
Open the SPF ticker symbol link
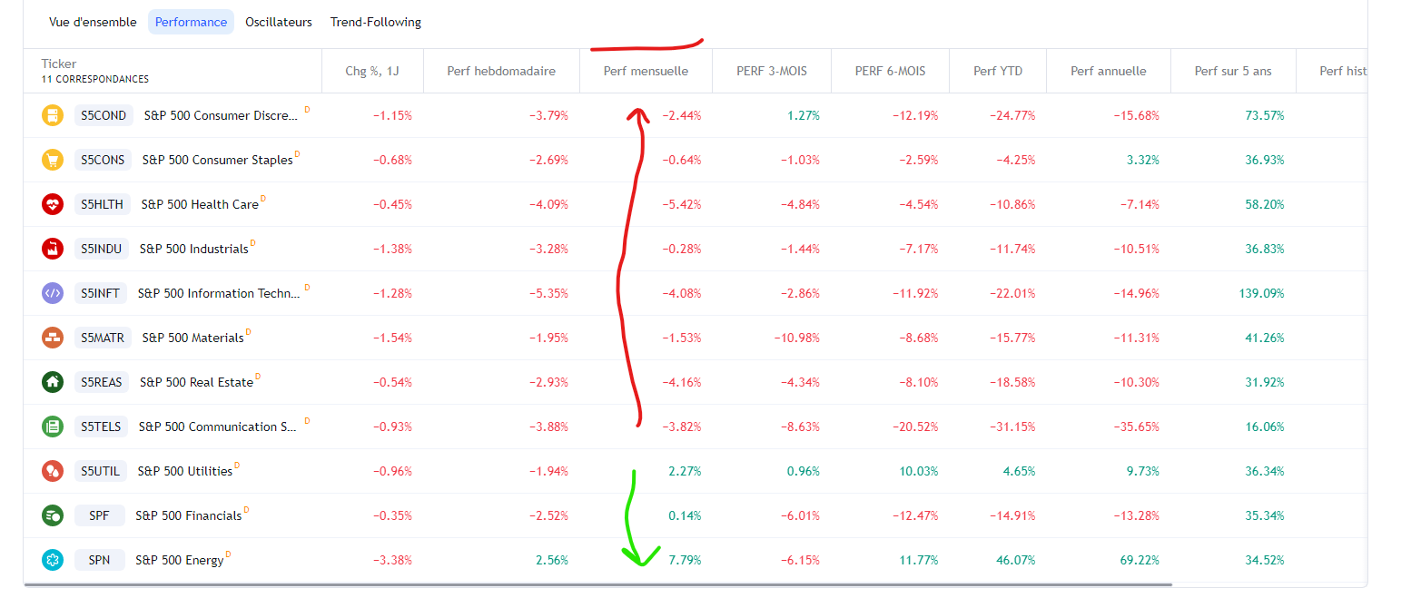(x=100, y=515)
